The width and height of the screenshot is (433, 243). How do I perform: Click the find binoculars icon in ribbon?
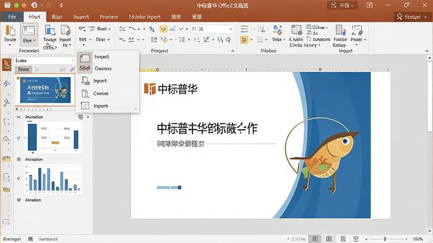[x=220, y=40]
